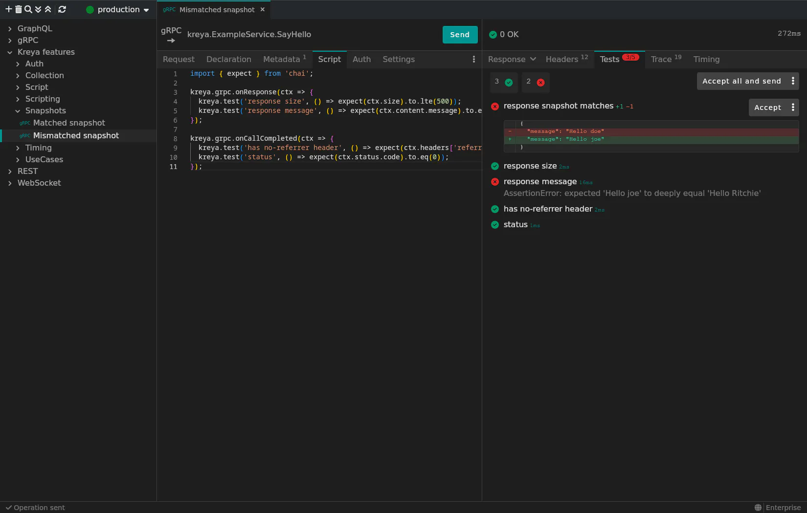Click the has no-referrer header test result
Screen dimensions: 807x513
(x=548, y=209)
